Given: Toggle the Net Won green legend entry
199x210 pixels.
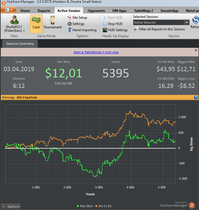Looking at the screenshot, I should coord(85,206).
